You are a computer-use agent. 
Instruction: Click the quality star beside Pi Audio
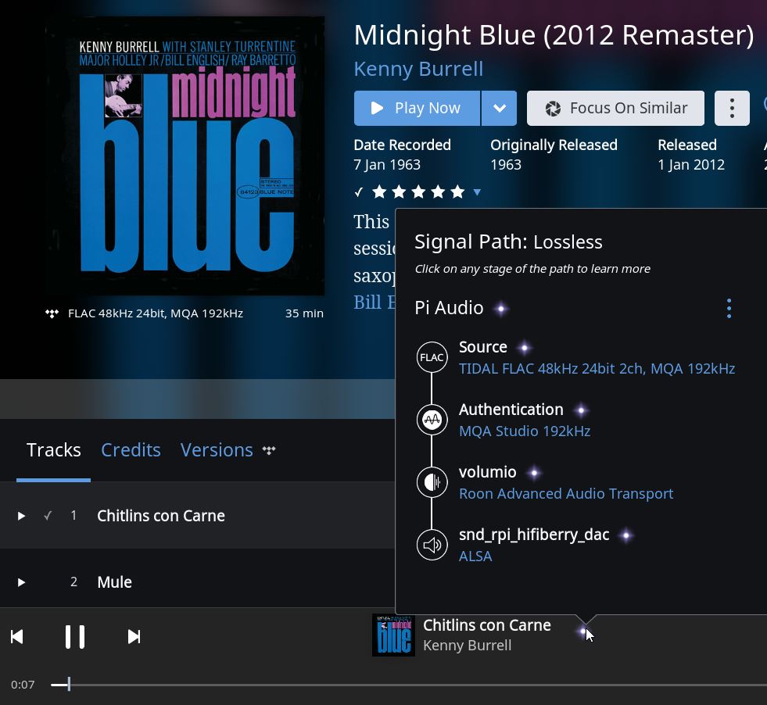pos(501,309)
